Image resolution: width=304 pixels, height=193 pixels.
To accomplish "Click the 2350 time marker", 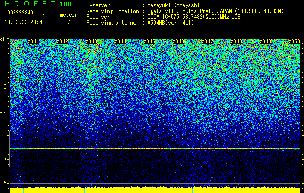I will click(294, 41).
